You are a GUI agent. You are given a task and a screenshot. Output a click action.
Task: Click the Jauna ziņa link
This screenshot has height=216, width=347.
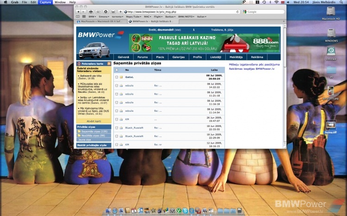click(x=84, y=139)
